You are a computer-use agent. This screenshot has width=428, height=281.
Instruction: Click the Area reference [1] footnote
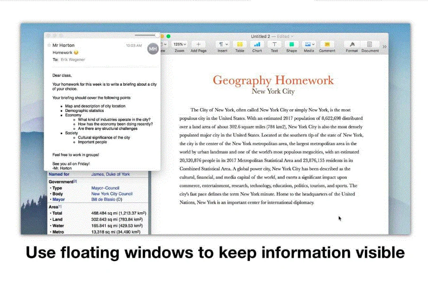point(60,206)
